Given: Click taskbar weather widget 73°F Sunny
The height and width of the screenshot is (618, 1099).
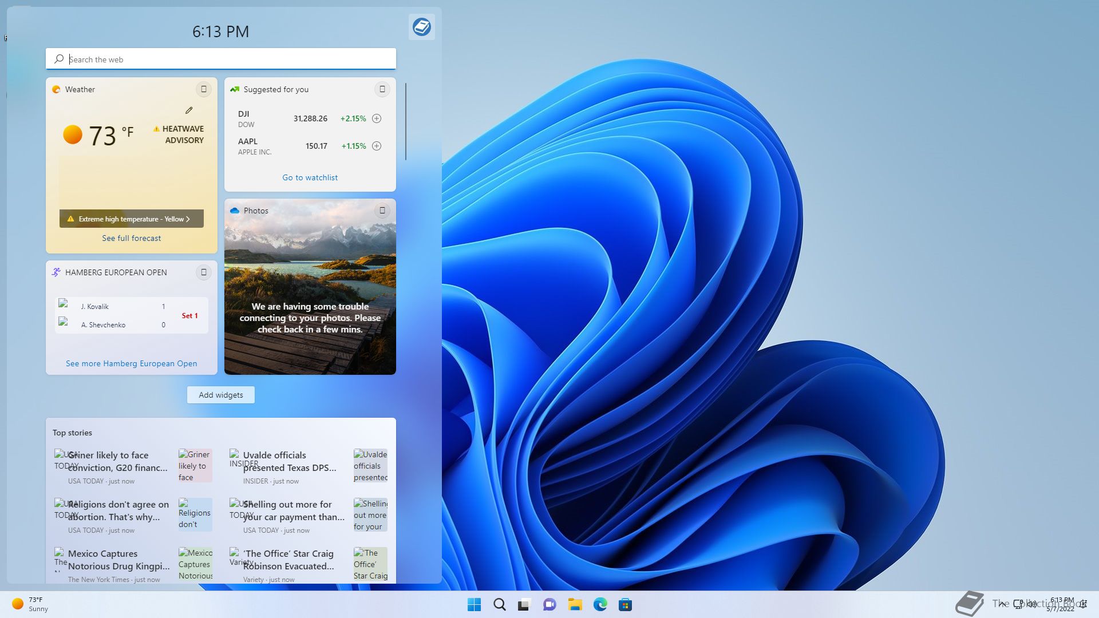Looking at the screenshot, I should tap(30, 604).
